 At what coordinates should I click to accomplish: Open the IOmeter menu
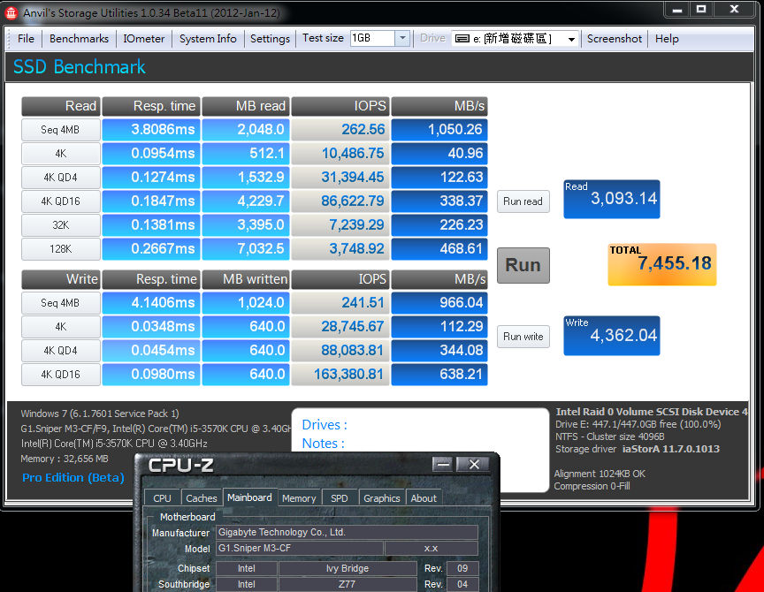point(144,39)
